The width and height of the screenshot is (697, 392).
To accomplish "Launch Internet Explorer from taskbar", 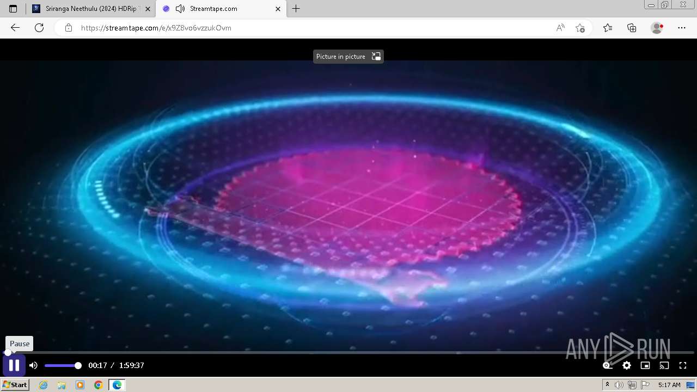I will click(44, 385).
